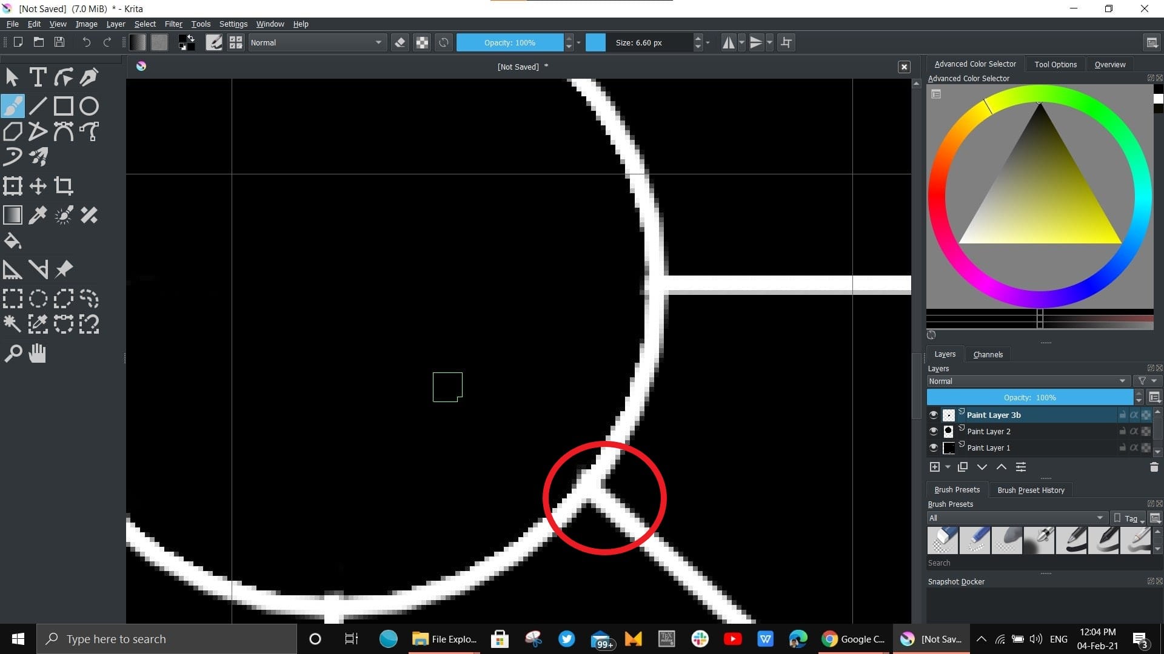The width and height of the screenshot is (1164, 654).
Task: Toggle Preserve Alpha in toolbar
Action: pyautogui.click(x=423, y=42)
